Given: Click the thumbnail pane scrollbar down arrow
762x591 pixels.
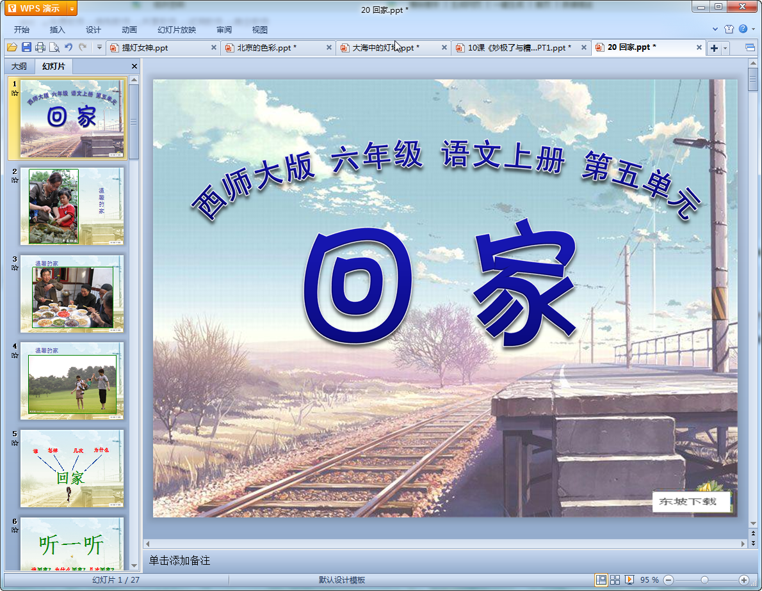Looking at the screenshot, I should (x=134, y=566).
